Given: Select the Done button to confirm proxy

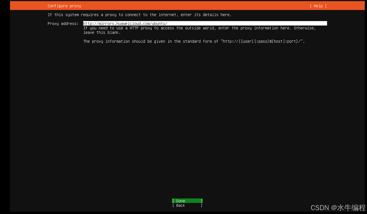Looking at the screenshot, I should click(x=187, y=201).
